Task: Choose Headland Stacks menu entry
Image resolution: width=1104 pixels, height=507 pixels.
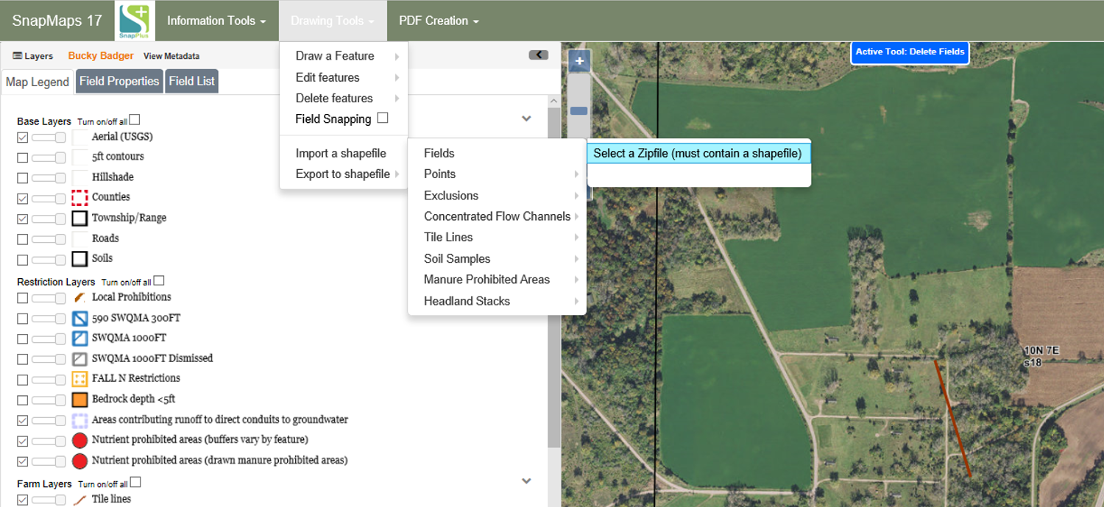Action: 497,301
